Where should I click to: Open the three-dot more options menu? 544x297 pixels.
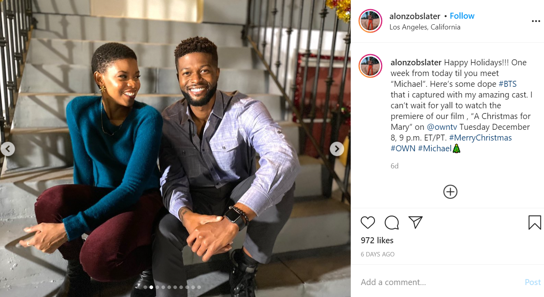pos(536,21)
